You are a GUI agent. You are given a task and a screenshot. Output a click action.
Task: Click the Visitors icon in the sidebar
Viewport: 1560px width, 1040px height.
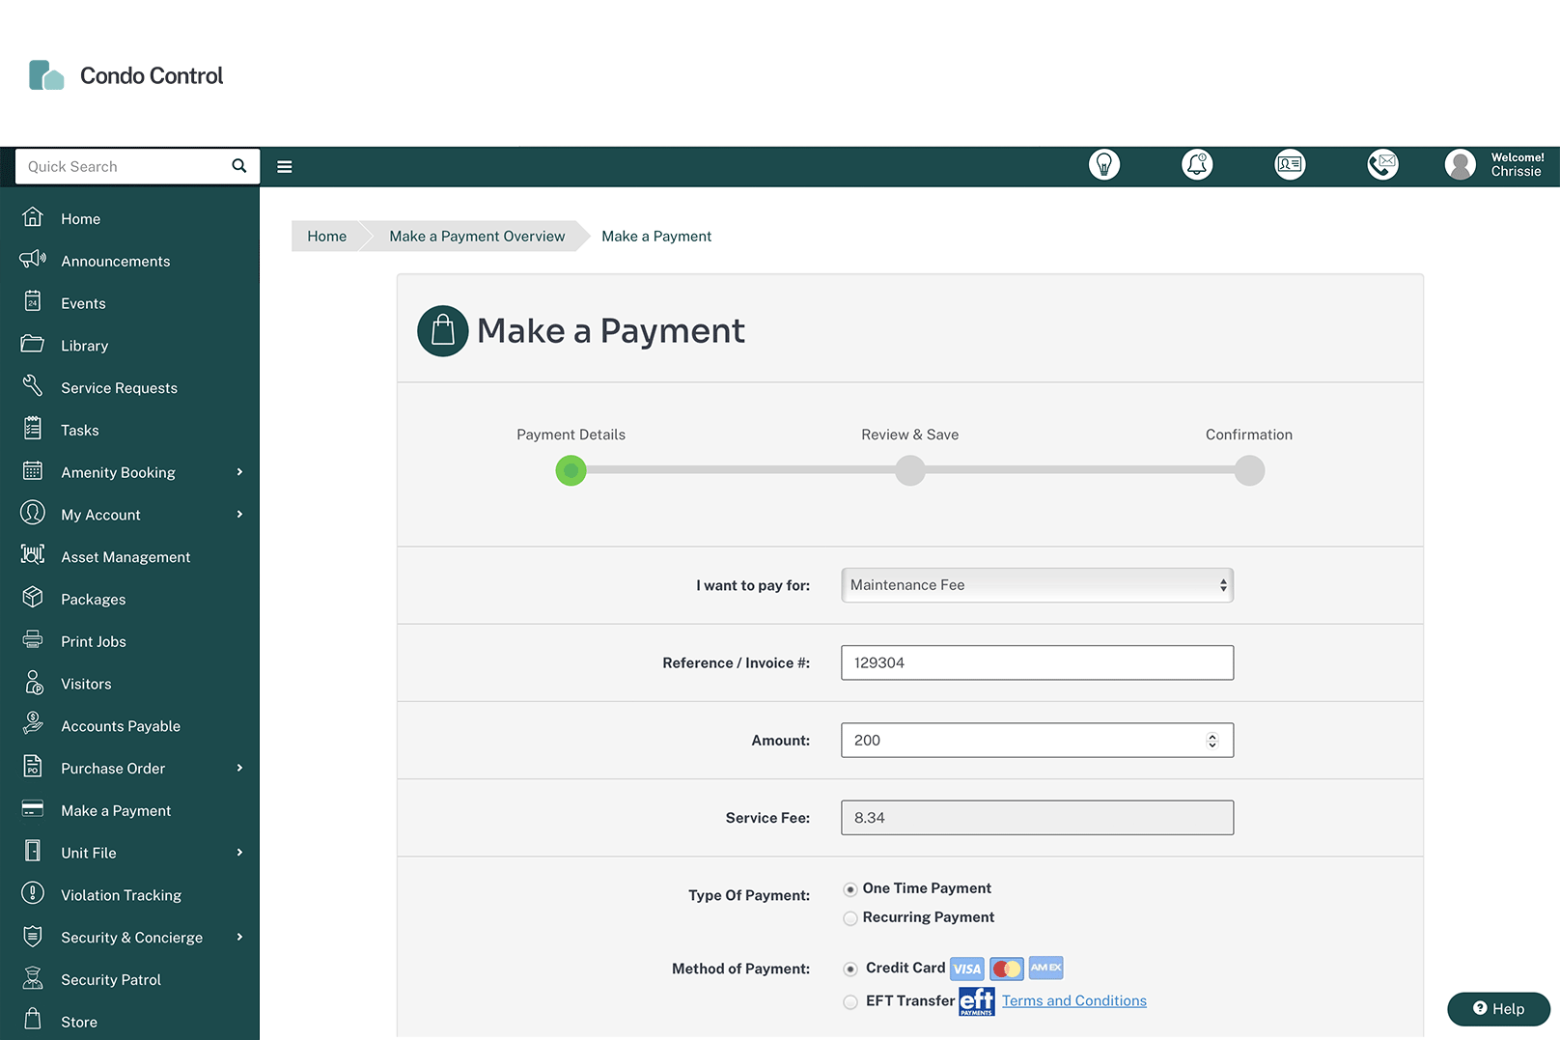pos(33,683)
